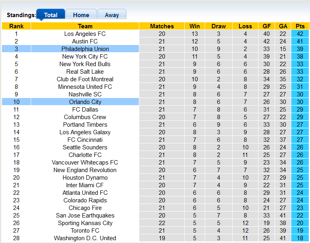Click Los Angeles FC's 42 points cell
310x243 pixels.
click(300, 34)
